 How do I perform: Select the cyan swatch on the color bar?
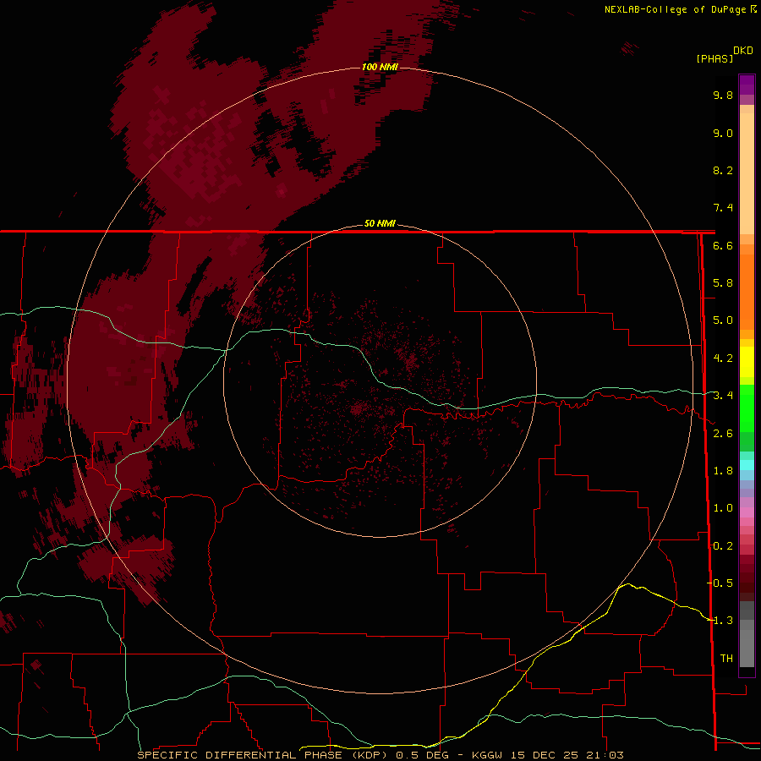point(747,465)
